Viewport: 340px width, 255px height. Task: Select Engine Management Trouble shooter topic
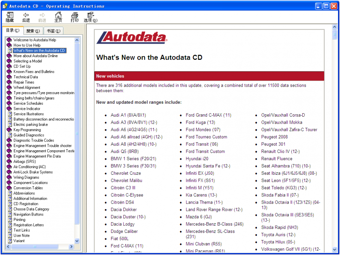click(42, 146)
